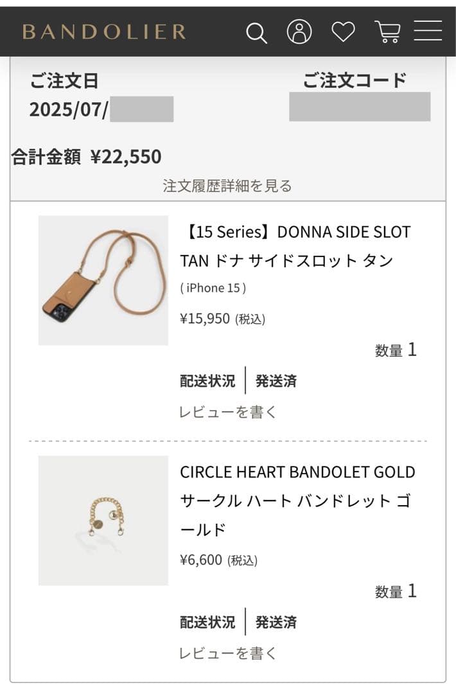Open the search icon in the header
The width and height of the screenshot is (456, 694).
pyautogui.click(x=257, y=32)
